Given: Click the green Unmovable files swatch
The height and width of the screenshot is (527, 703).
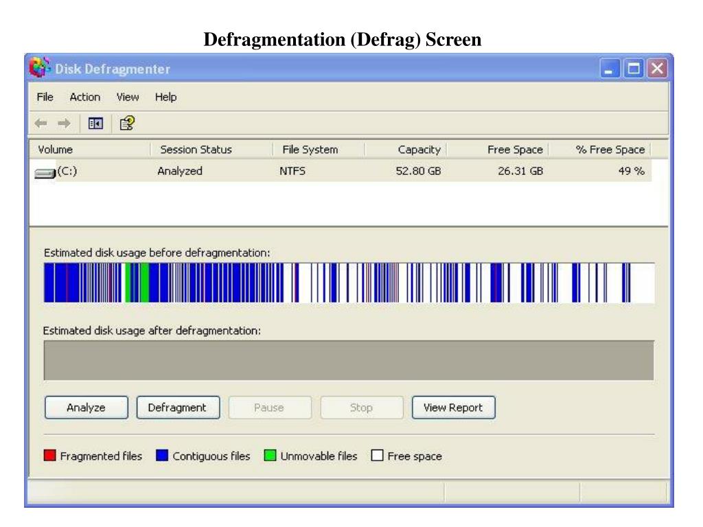Looking at the screenshot, I should point(270,456).
